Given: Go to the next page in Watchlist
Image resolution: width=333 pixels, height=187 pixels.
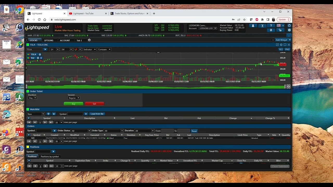Looking at the screenshot, I should click(45, 122).
